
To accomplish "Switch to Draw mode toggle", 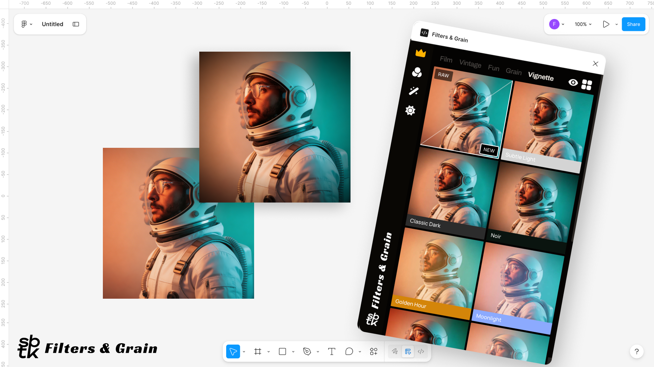I will (395, 351).
